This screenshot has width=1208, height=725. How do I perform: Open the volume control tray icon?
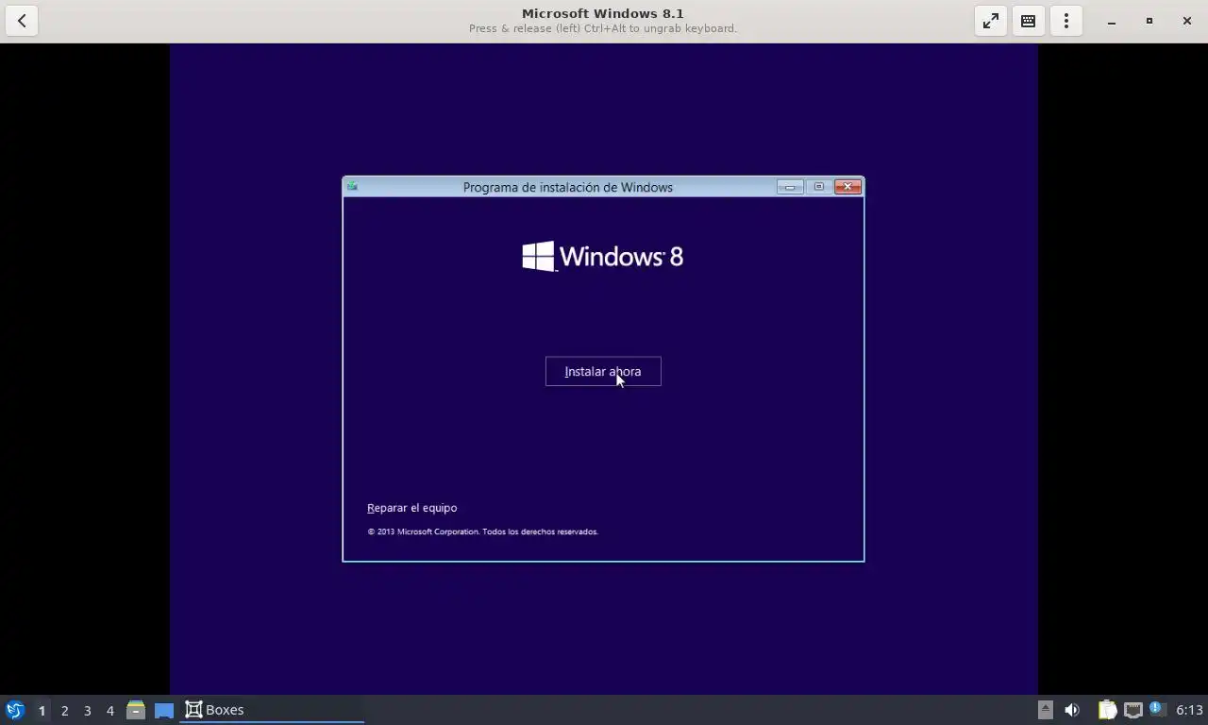pyautogui.click(x=1072, y=710)
